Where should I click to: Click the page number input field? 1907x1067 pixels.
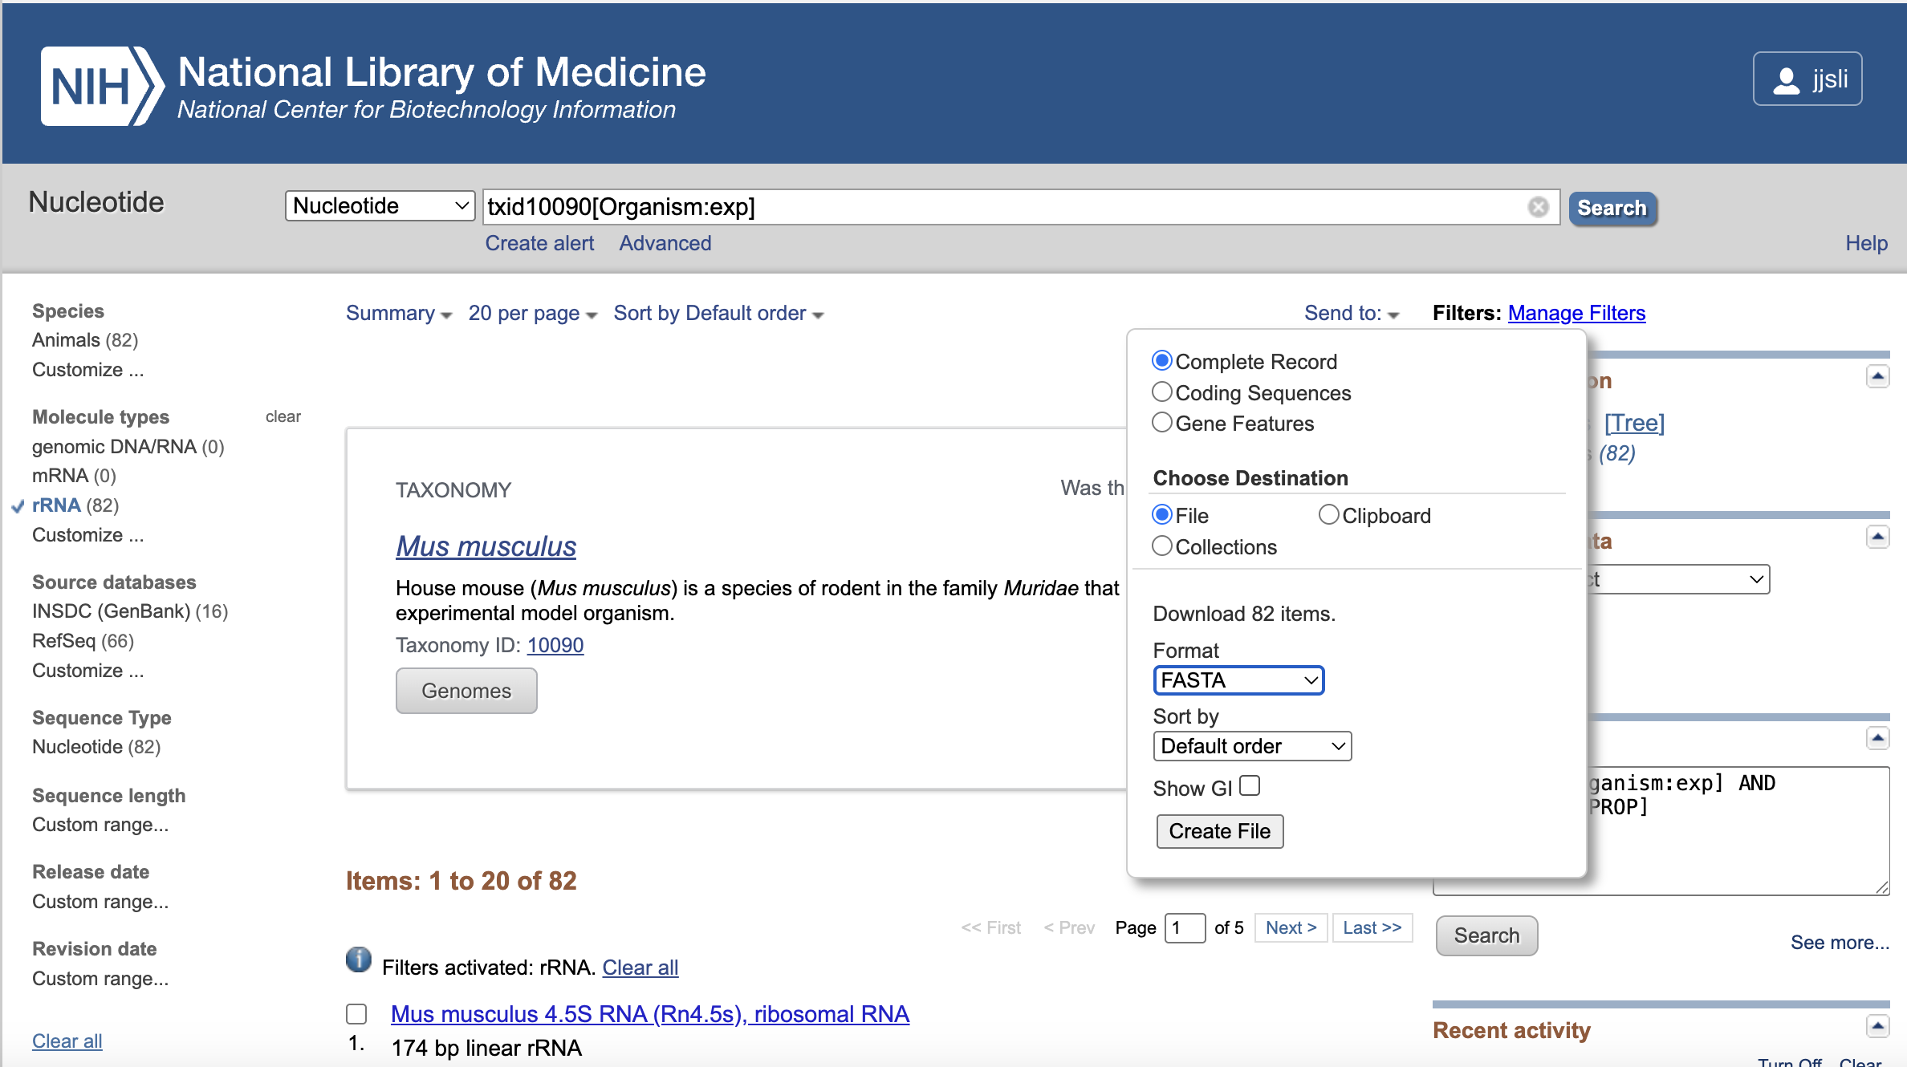pyautogui.click(x=1184, y=927)
